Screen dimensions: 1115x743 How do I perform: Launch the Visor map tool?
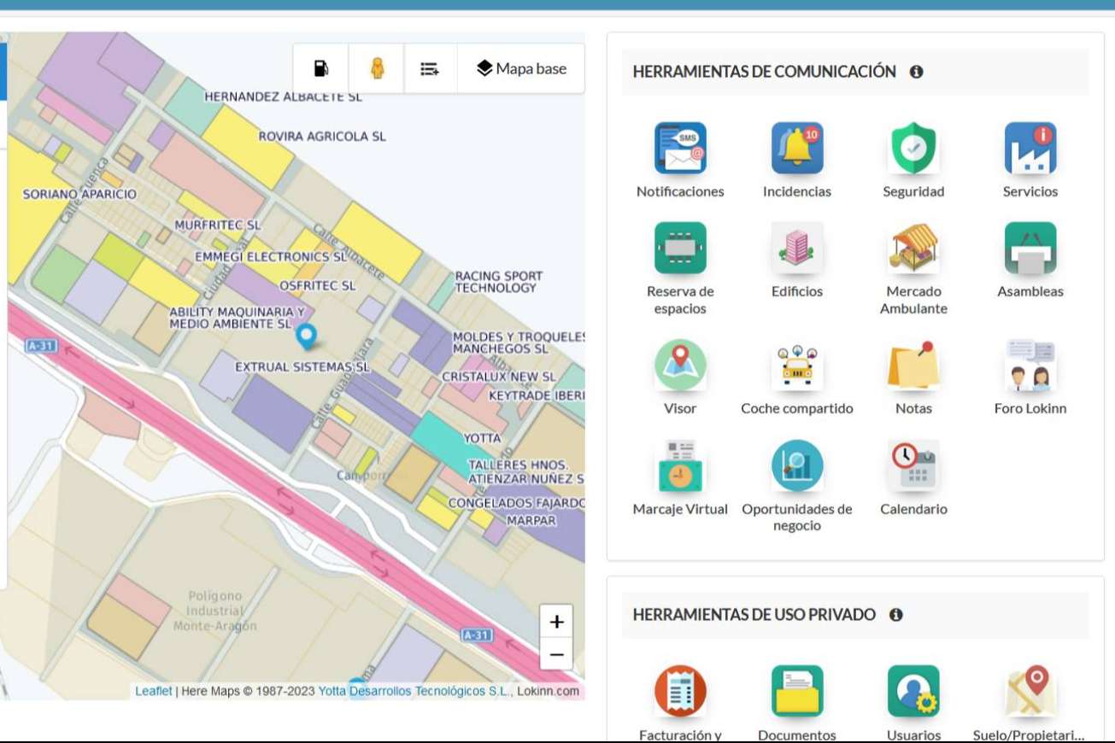(680, 366)
